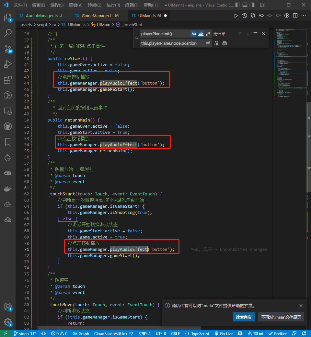Toggle Match Case in find widget

pos(194,34)
